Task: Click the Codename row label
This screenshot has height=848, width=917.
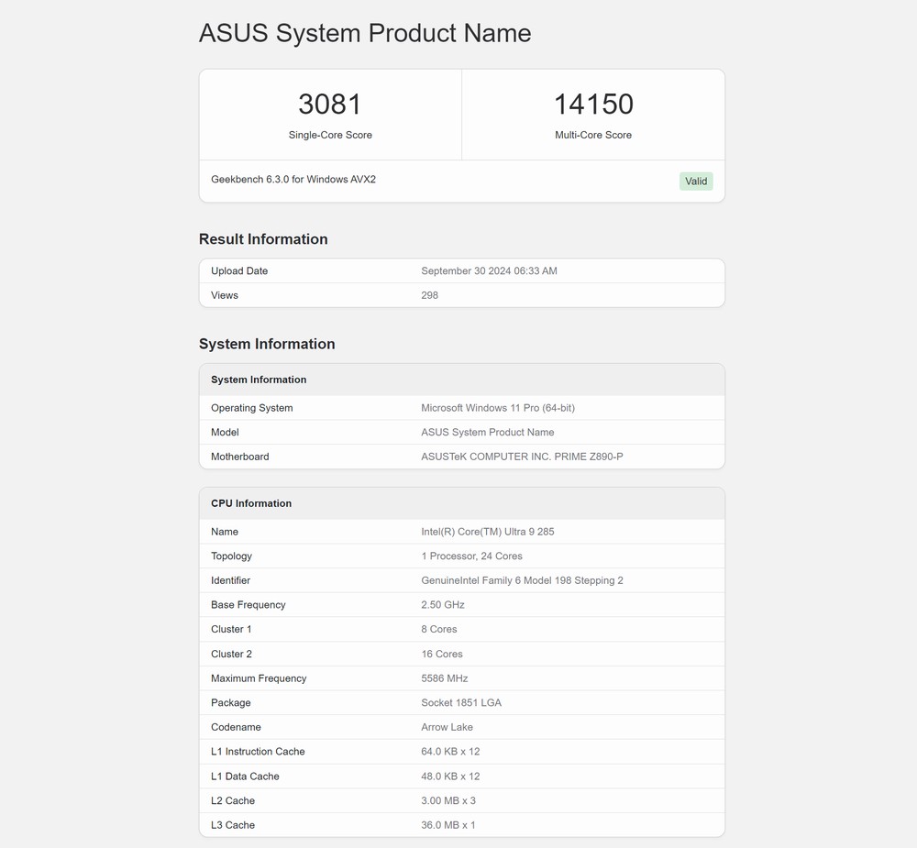Action: 236,727
